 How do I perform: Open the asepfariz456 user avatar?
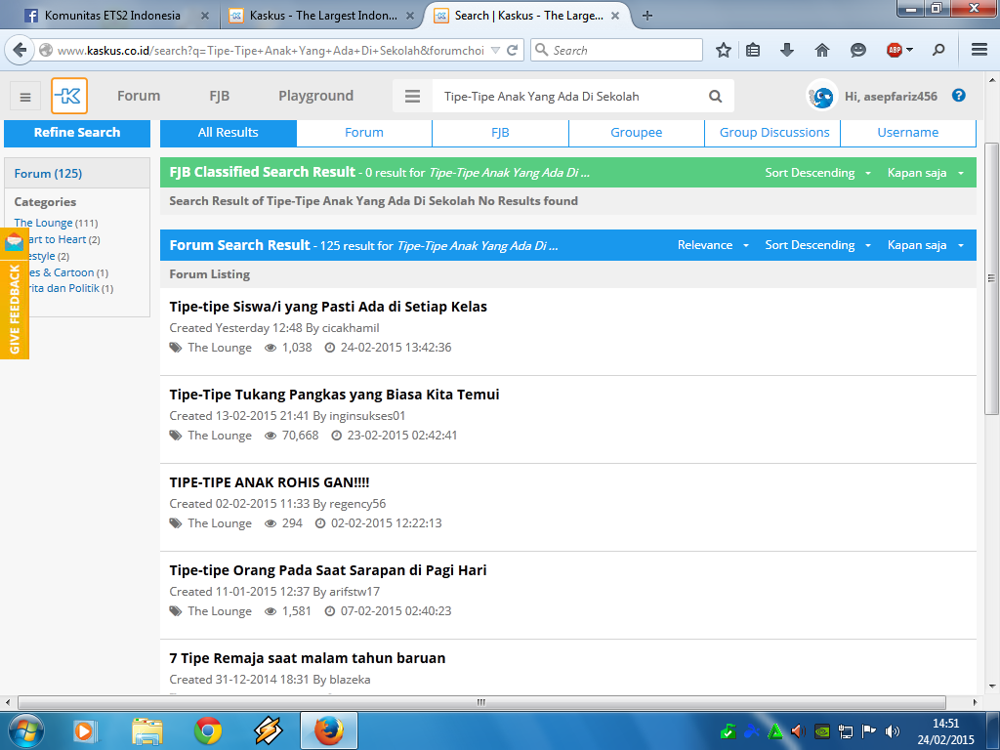click(822, 97)
